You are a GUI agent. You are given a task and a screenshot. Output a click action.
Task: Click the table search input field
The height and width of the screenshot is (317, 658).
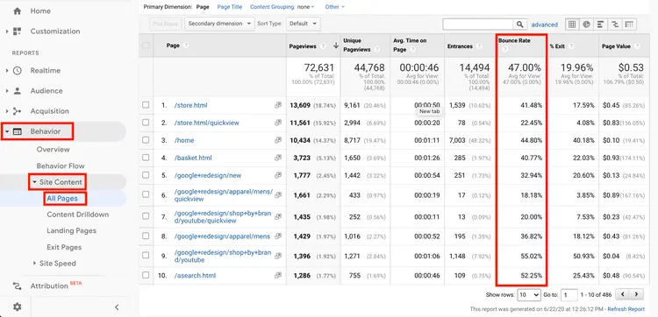(x=478, y=25)
